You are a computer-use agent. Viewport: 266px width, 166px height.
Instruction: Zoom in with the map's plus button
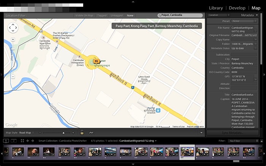(13, 39)
